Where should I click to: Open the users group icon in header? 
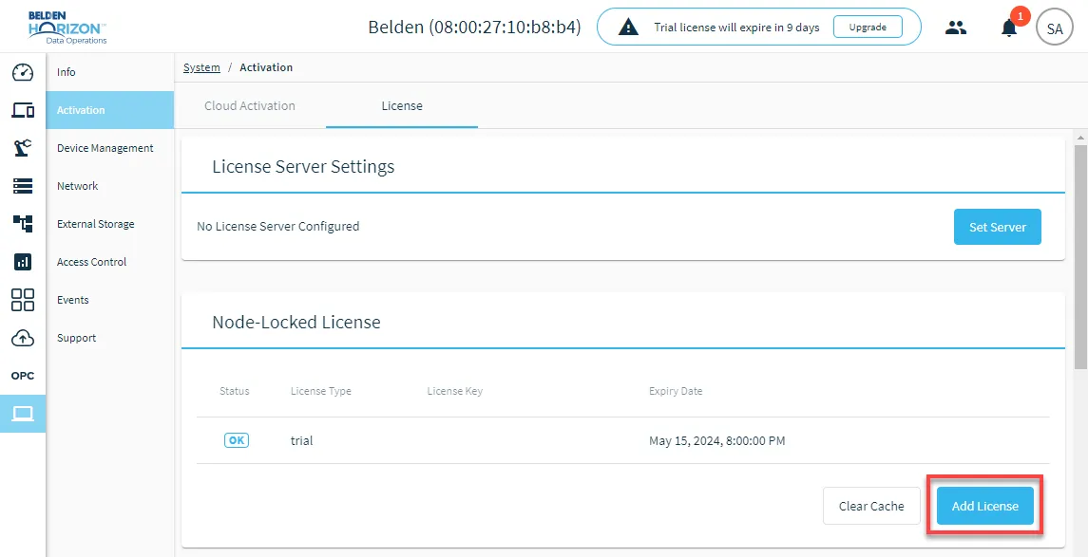956,28
